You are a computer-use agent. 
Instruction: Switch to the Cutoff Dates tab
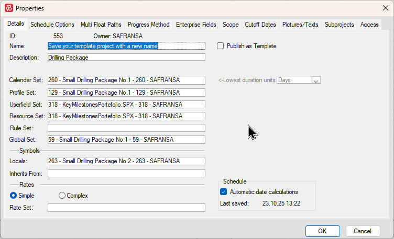coord(260,25)
